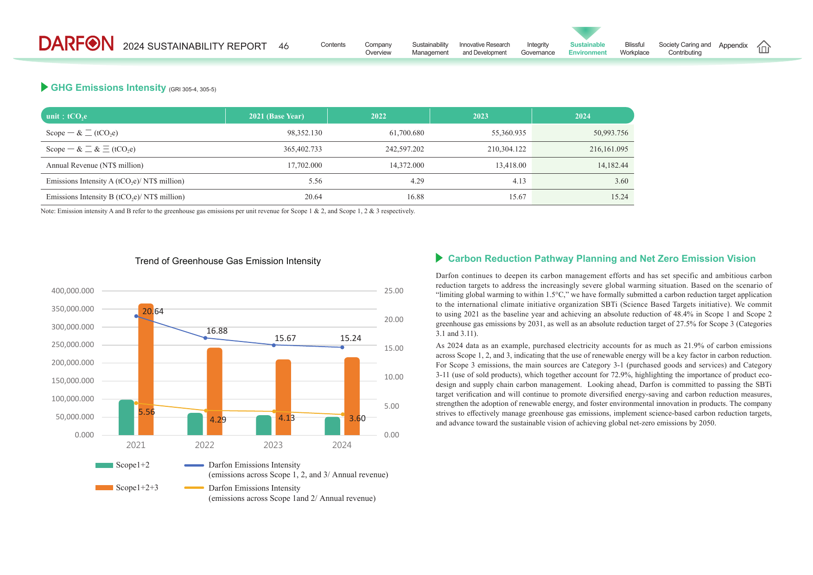Go to Blissful Workplace section
Image resolution: width=813 pixels, height=575 pixels.
click(x=635, y=49)
